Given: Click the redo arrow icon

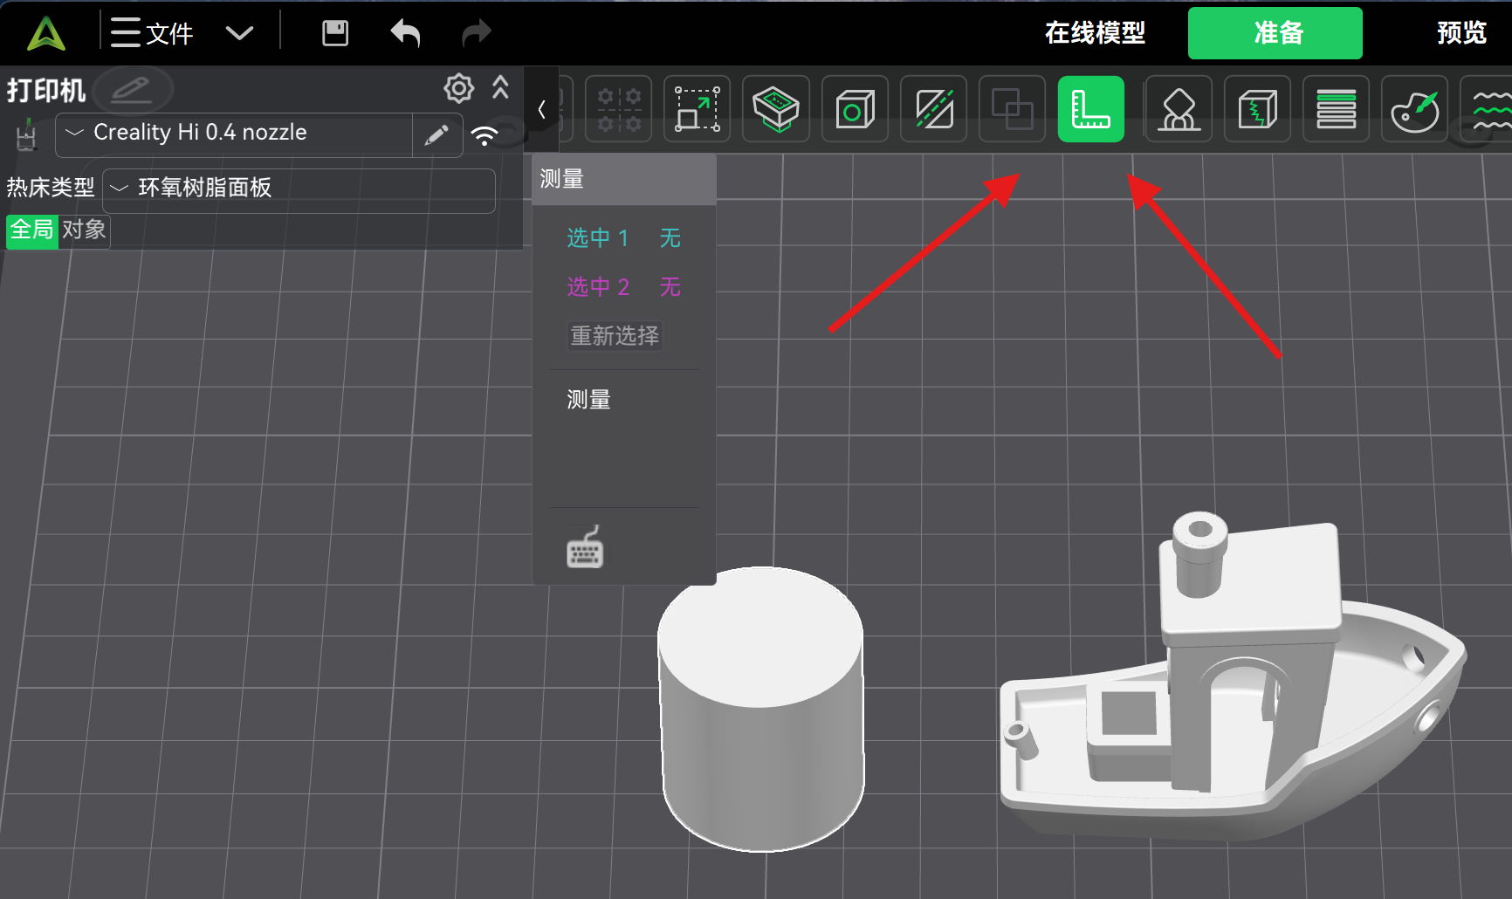Looking at the screenshot, I should [477, 33].
